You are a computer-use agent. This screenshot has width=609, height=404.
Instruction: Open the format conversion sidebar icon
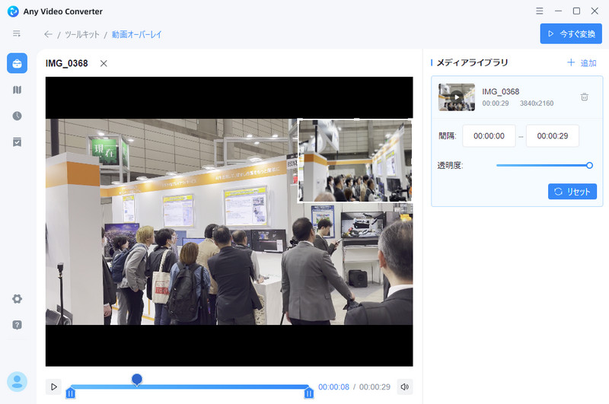[17, 90]
